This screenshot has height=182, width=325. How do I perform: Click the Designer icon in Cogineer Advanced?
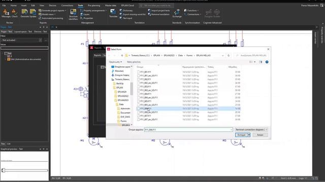pos(208,13)
